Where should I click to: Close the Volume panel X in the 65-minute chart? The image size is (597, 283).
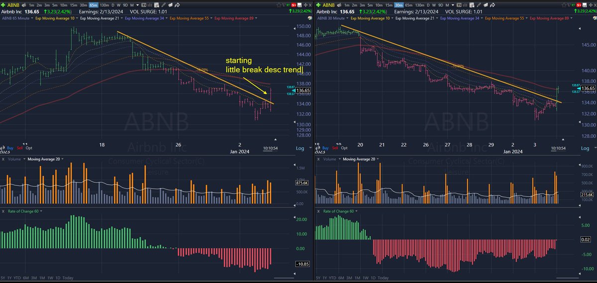coord(3,159)
